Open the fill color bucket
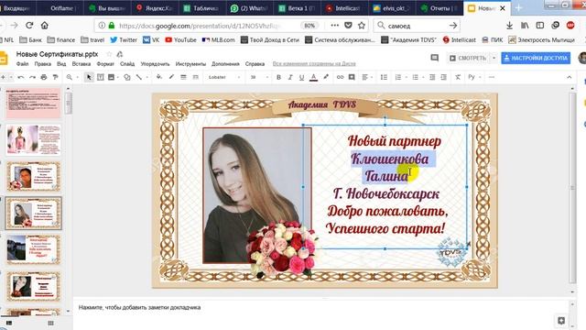This screenshot has width=586, height=330. [159, 77]
